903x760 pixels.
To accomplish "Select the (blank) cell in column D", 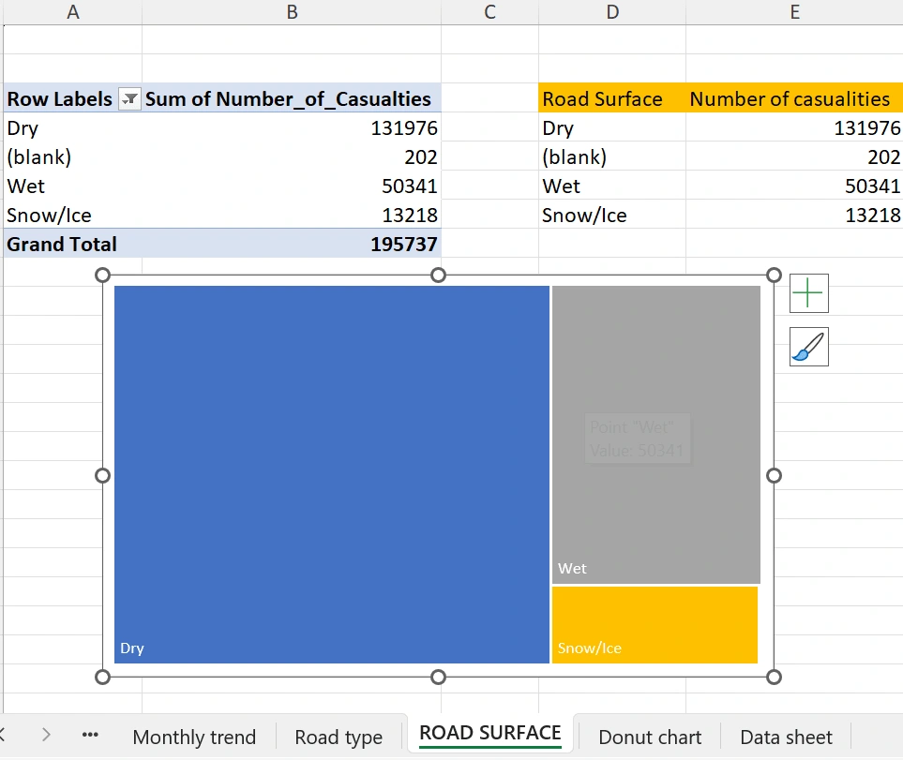I will (612, 156).
